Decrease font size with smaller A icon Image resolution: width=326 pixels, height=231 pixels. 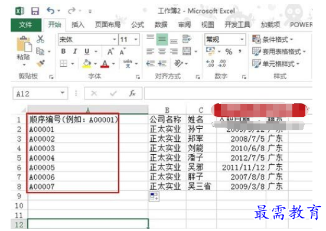coord(123,51)
